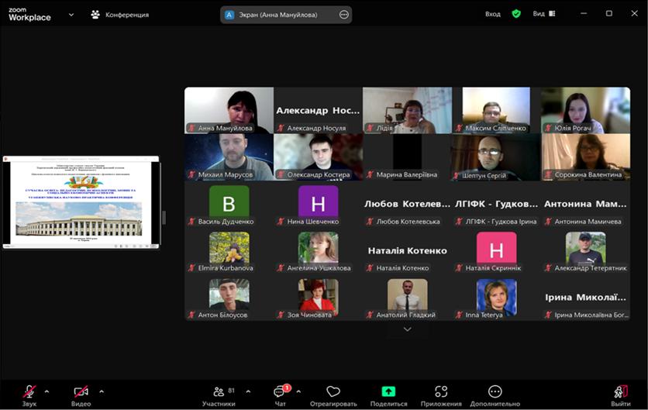Open the Дополнительно more options menu

click(495, 394)
